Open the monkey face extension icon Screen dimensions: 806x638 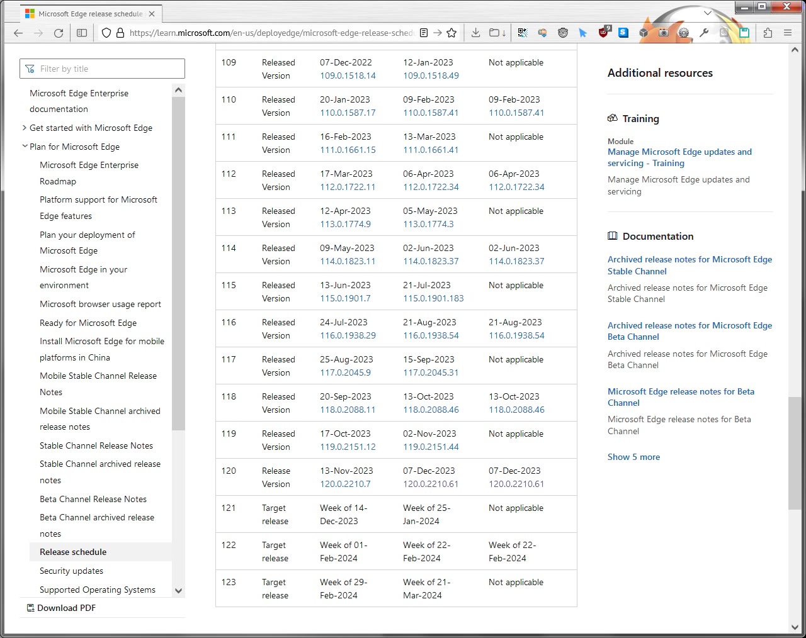click(563, 33)
